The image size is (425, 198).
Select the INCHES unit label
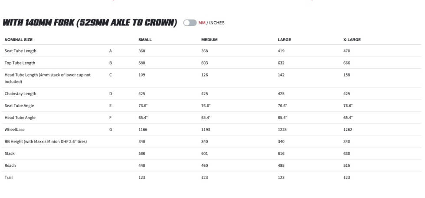[x=217, y=23]
